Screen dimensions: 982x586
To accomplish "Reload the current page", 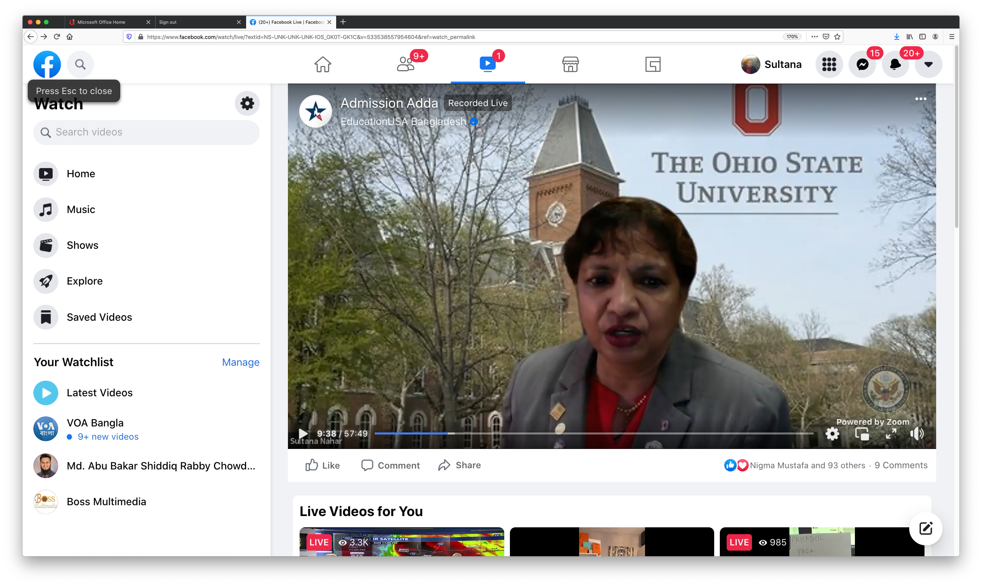I will point(57,37).
